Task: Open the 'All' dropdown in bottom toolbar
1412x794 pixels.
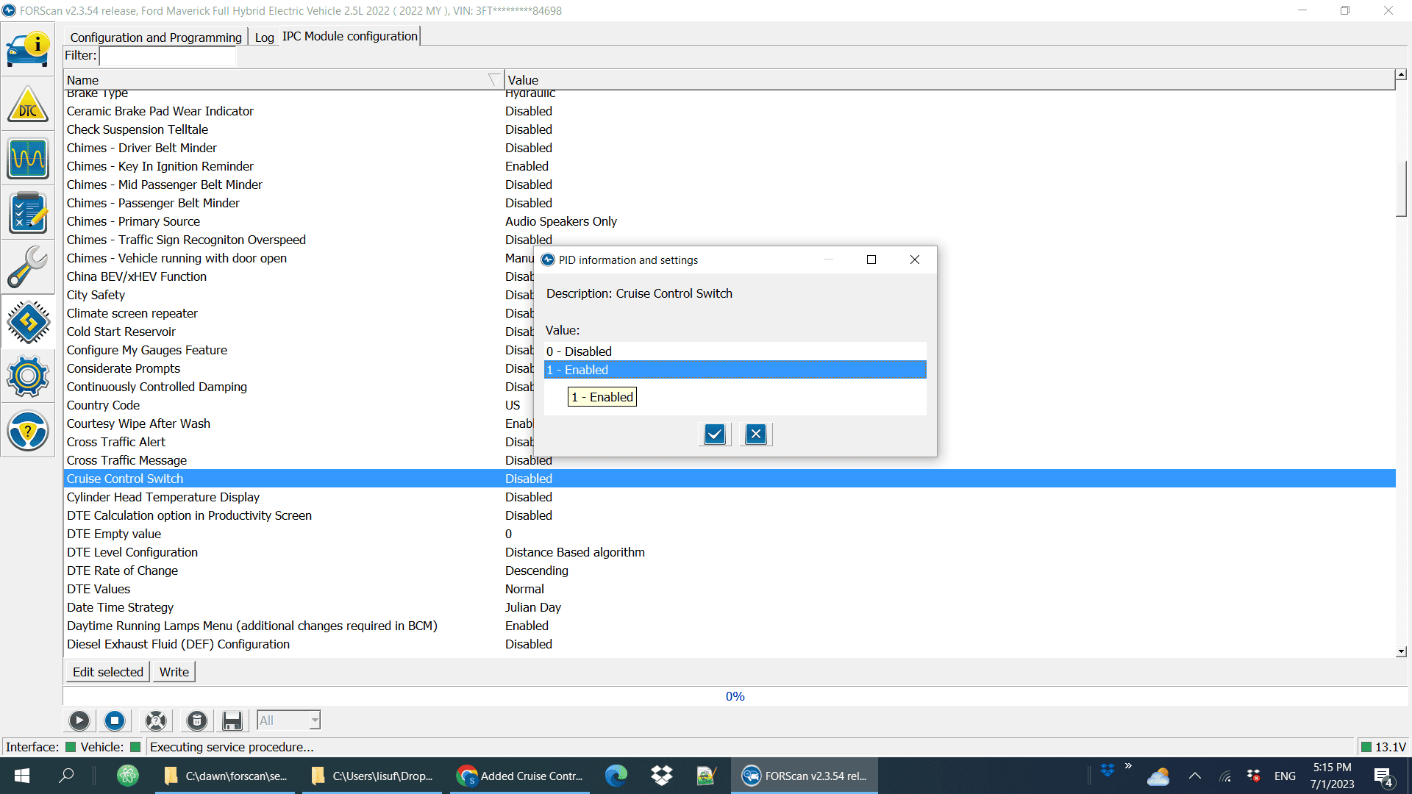Action: tap(288, 720)
